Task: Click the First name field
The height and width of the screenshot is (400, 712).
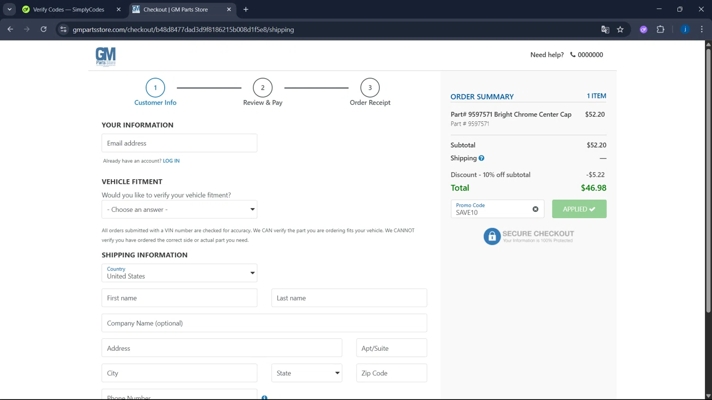Action: pos(179,298)
